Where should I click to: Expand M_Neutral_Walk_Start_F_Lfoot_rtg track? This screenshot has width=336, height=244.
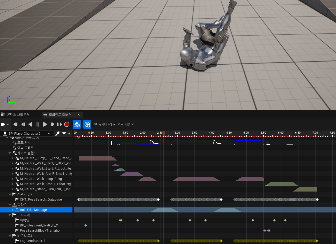pos(12,168)
